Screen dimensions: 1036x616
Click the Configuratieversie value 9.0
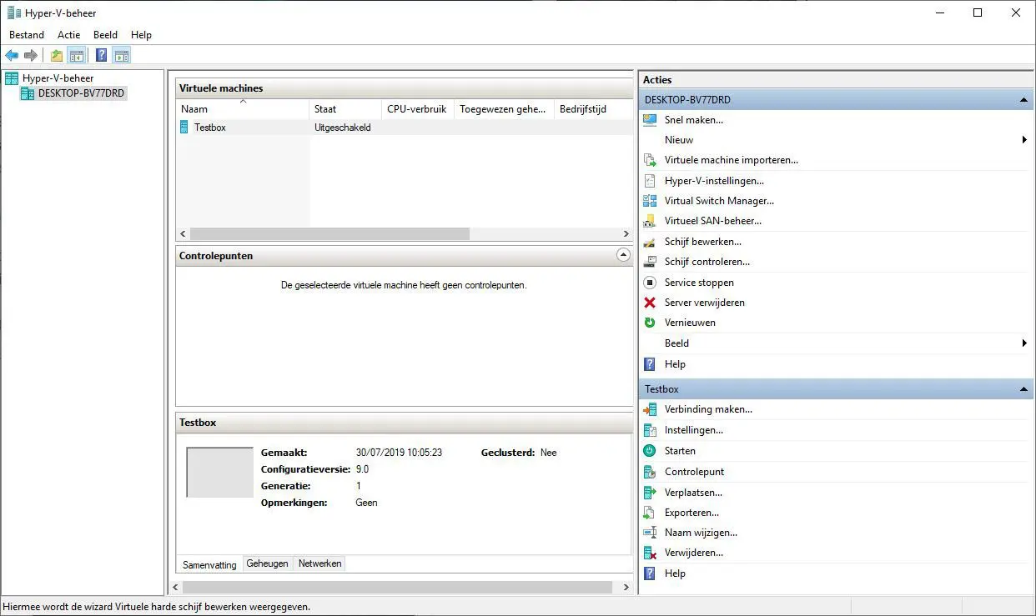[x=362, y=469]
